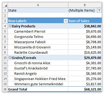Select row header 6

point(5,37)
